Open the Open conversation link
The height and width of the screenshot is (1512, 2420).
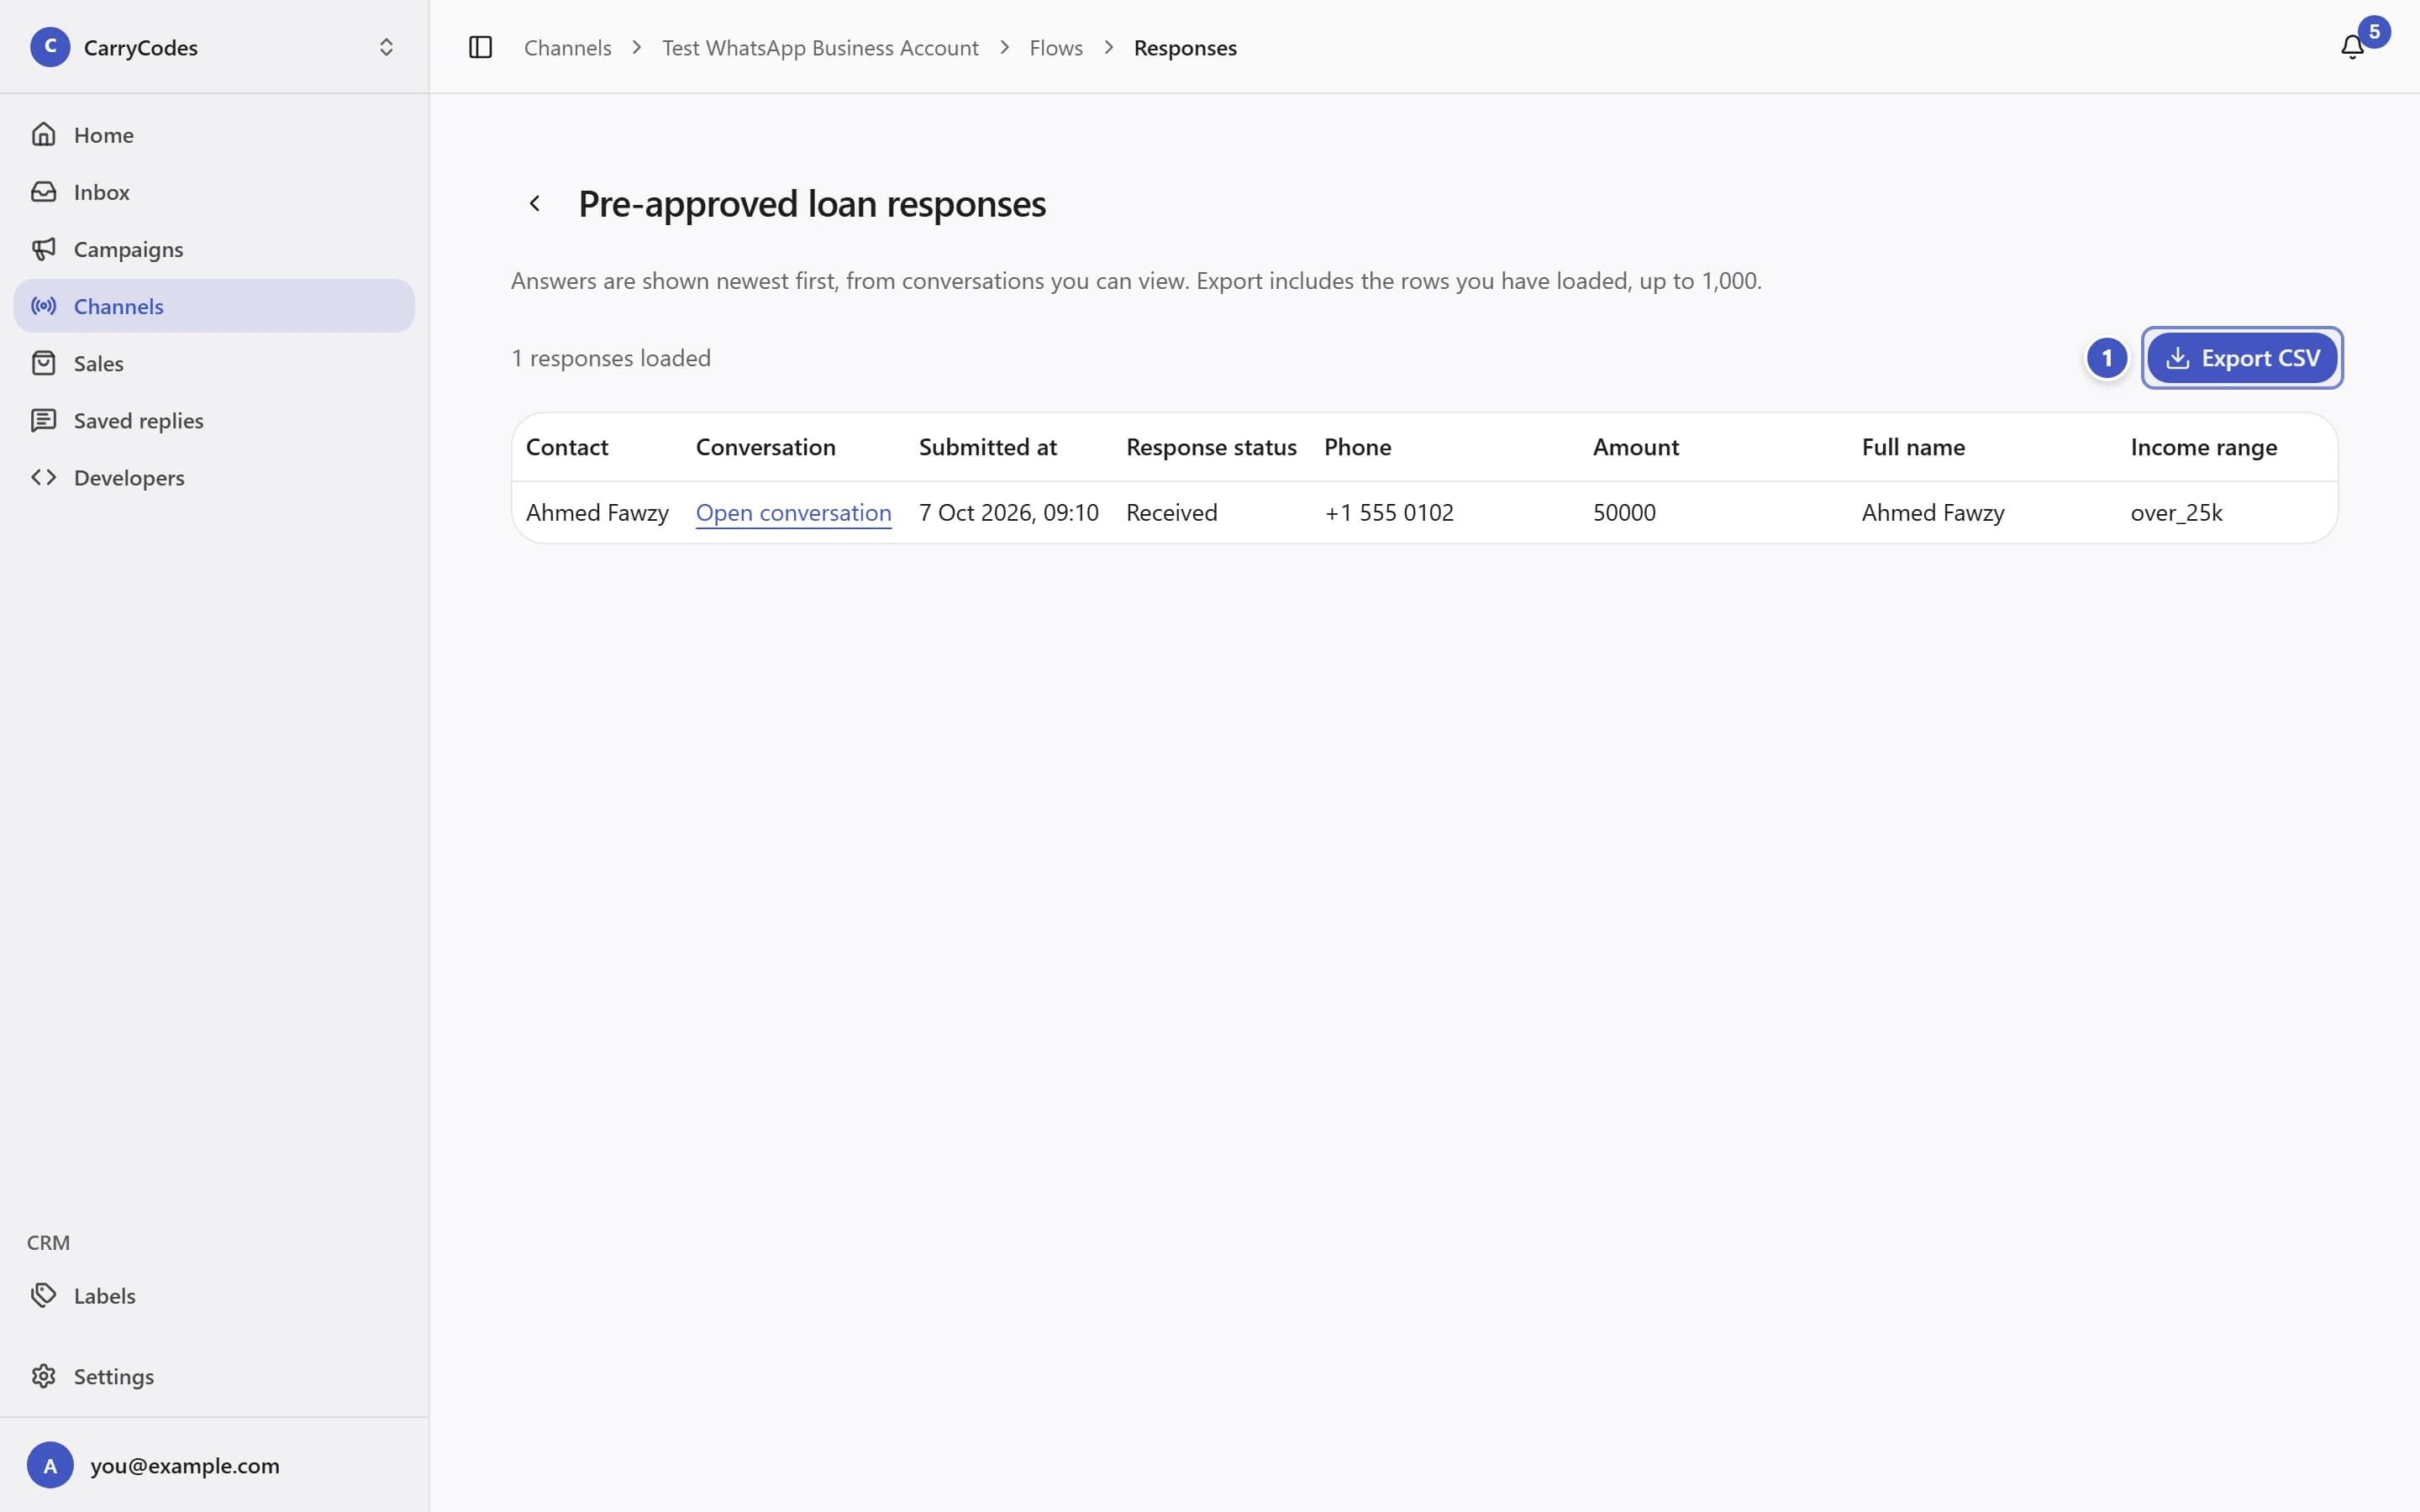(793, 512)
